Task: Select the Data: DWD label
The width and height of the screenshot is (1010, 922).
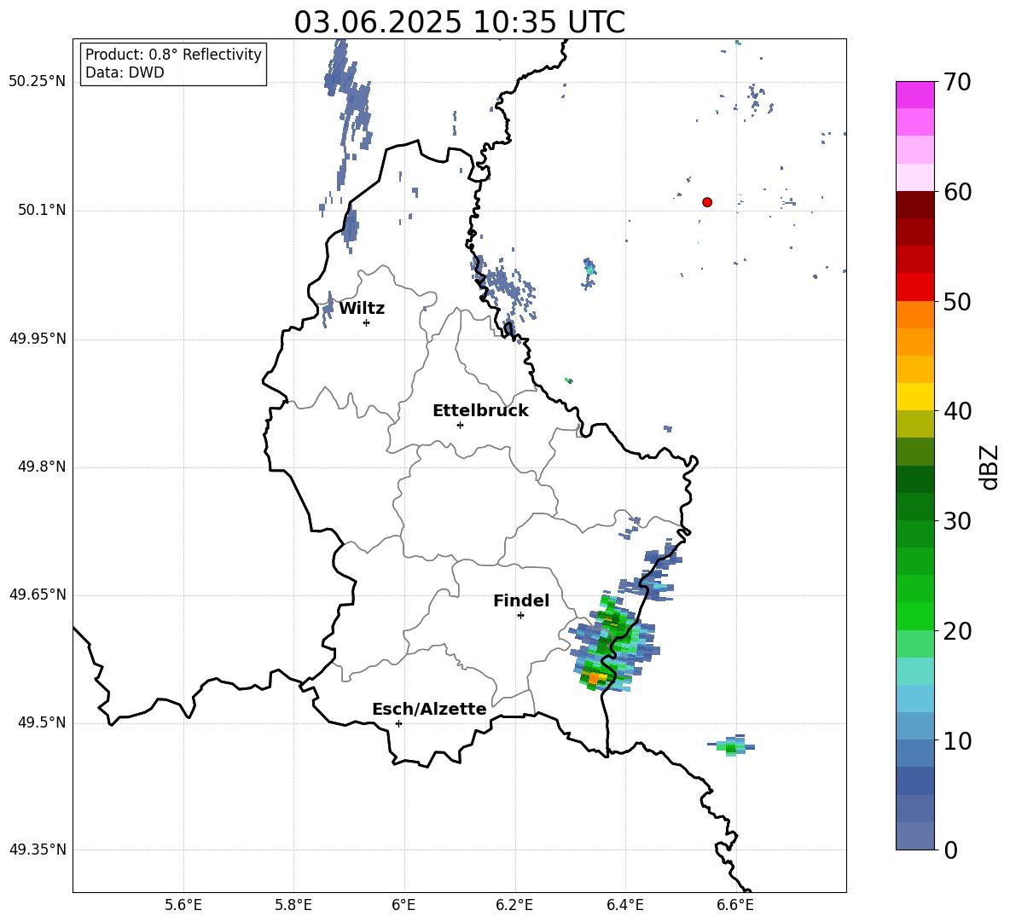Action: pyautogui.click(x=125, y=72)
